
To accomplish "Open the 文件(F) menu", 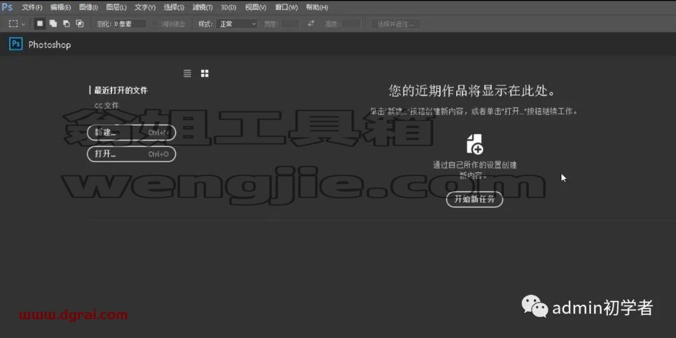I will coord(33,8).
